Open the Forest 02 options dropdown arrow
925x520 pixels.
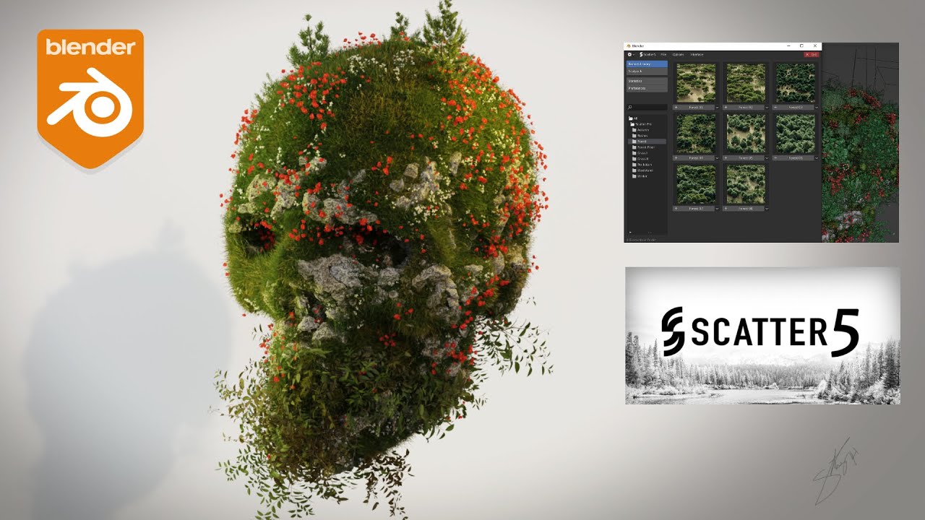[x=767, y=108]
